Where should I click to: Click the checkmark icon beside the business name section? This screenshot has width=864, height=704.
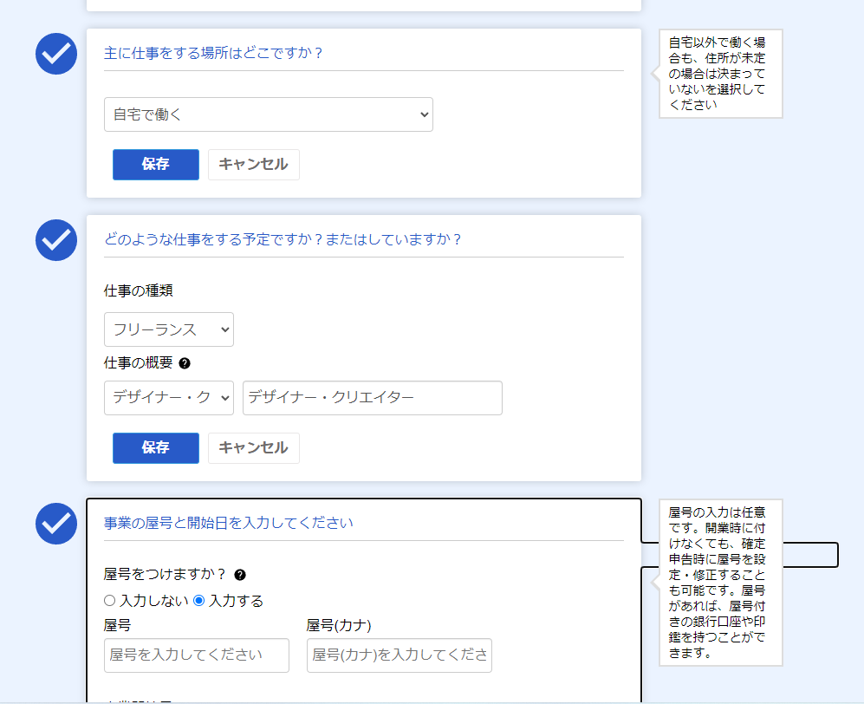(55, 524)
